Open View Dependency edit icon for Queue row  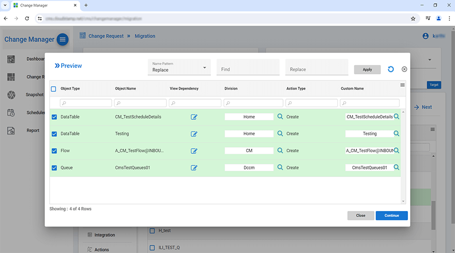(194, 168)
